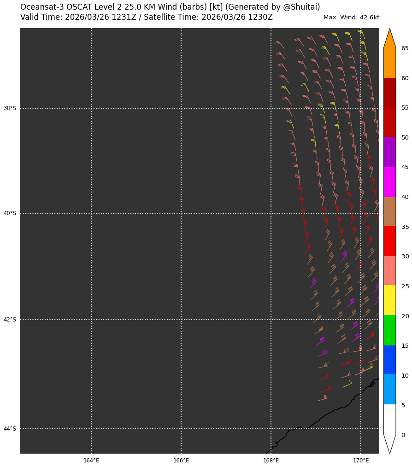Click the 164°E longitude axis label
This screenshot has height=467, width=412.
click(91, 461)
